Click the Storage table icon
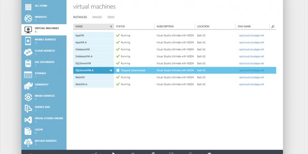The height and width of the screenshot is (154, 308). pos(28,75)
